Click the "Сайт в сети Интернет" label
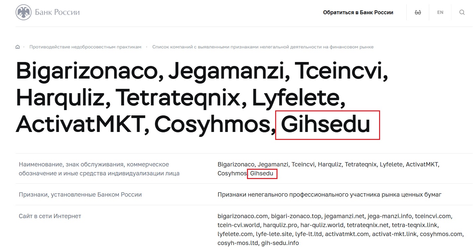The width and height of the screenshot is (476, 247). (50, 216)
